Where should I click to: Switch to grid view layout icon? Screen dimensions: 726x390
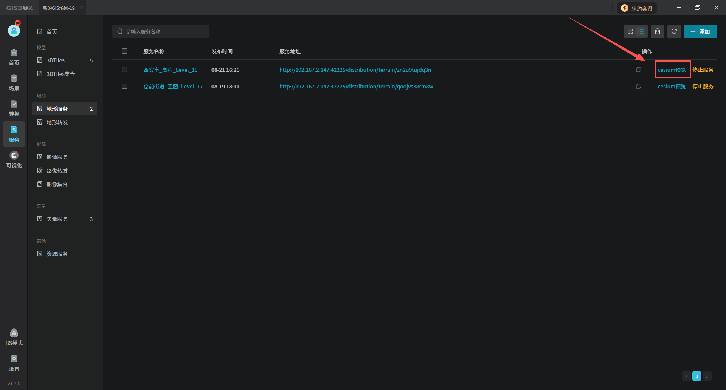coord(630,31)
